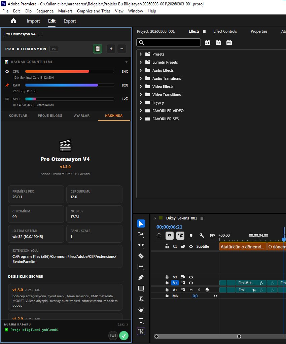Toggle V1 track output eye
Screen dimensions: 286x344
coord(191,283)
